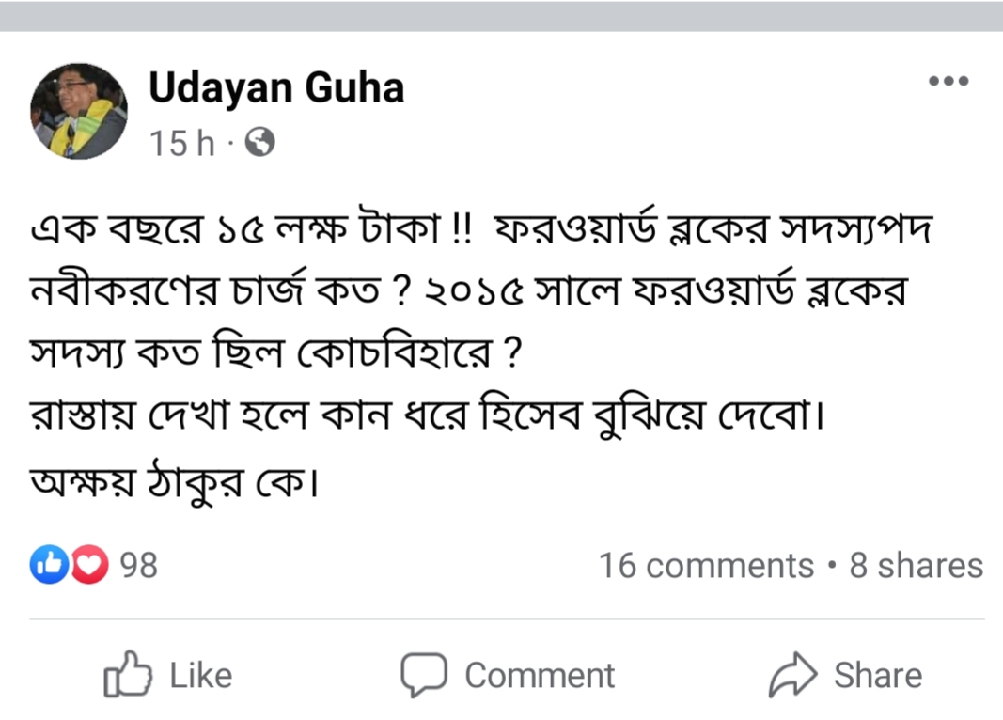Expand shares by clicking 8 shares

[916, 565]
